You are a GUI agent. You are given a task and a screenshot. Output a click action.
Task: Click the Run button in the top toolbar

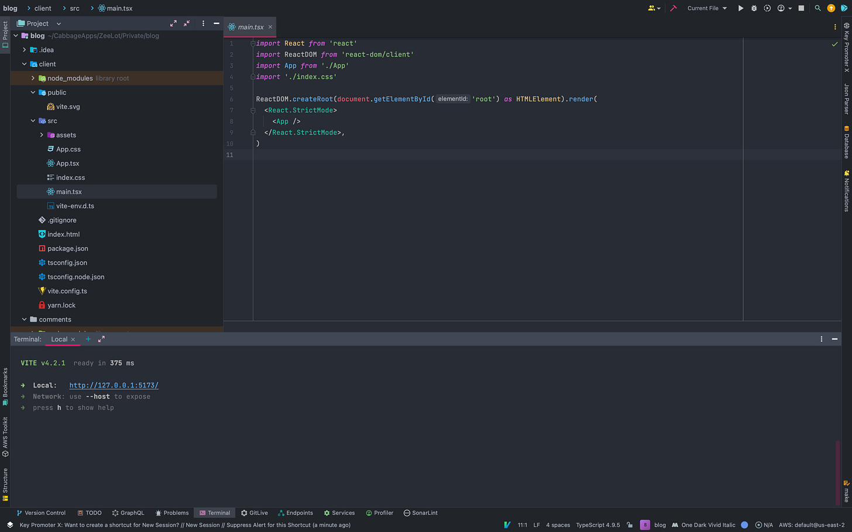(x=740, y=8)
